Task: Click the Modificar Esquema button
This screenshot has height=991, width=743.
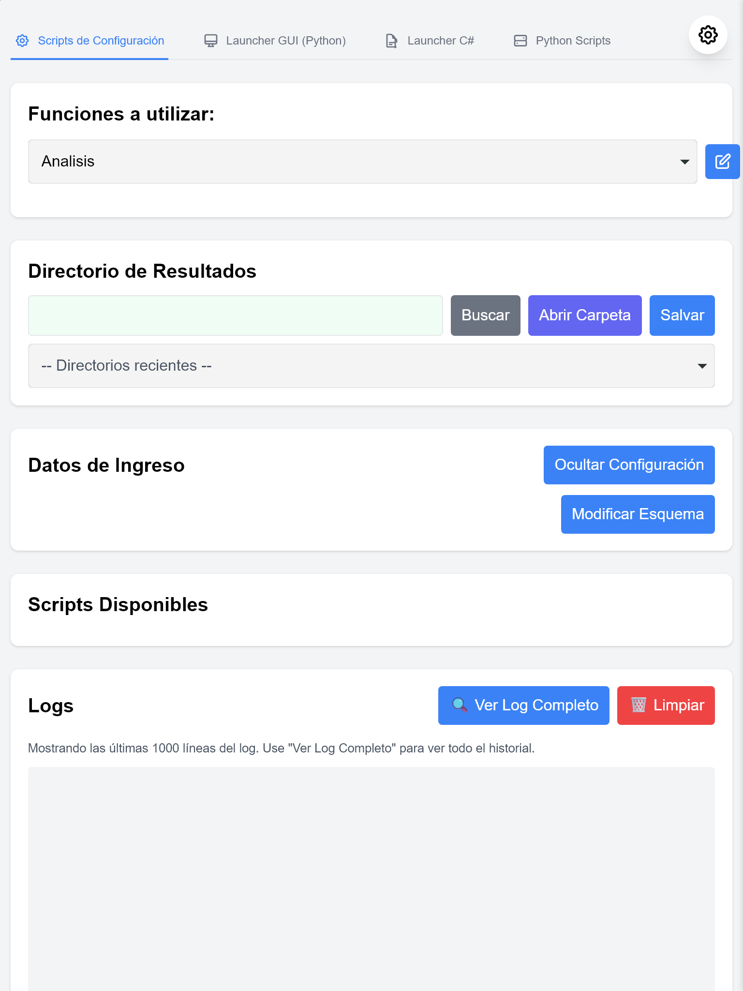Action: point(638,514)
